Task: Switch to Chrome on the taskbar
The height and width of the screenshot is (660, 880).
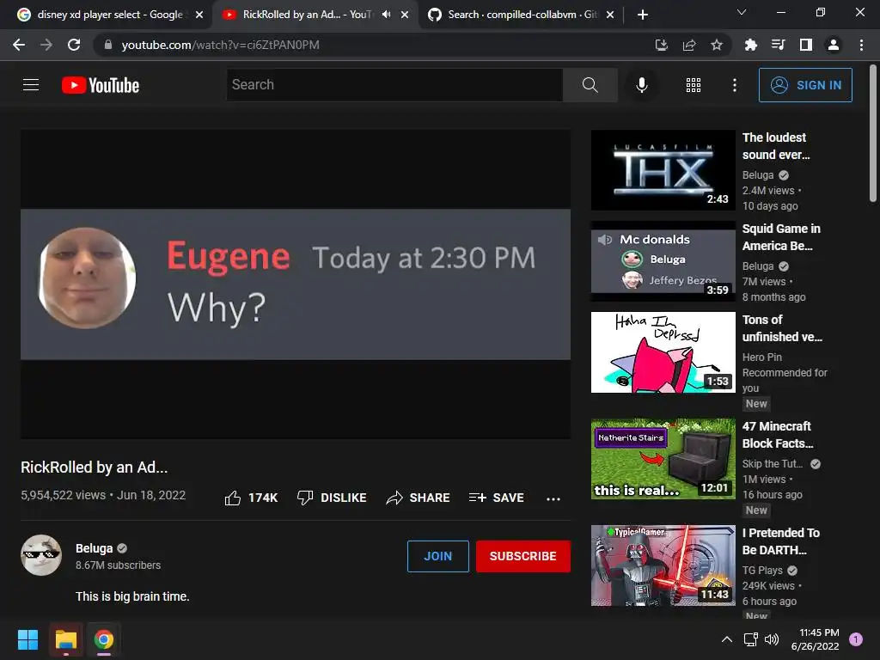Action: pos(104,639)
